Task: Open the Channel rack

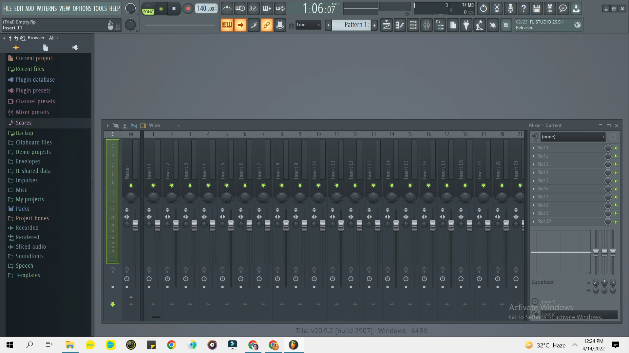Action: click(x=413, y=25)
